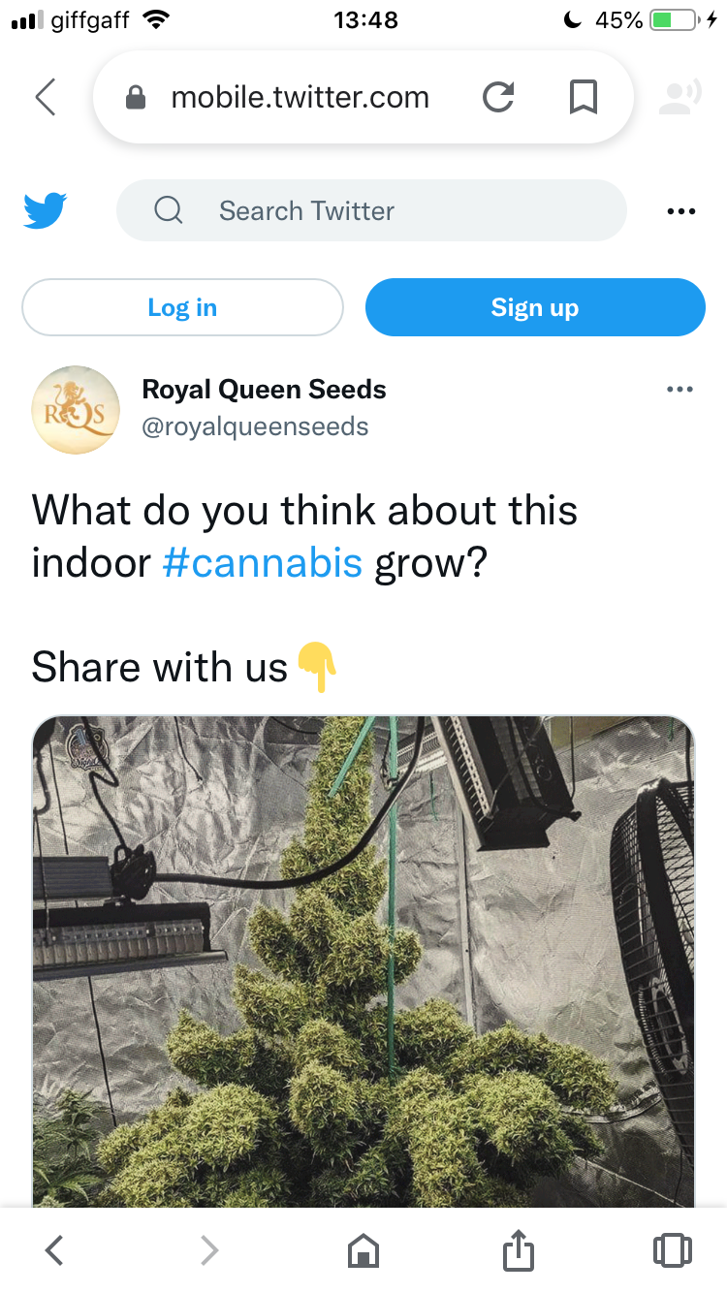The image size is (727, 1293).
Task: Tap the bottom toolbar back arrow
Action: [54, 1250]
